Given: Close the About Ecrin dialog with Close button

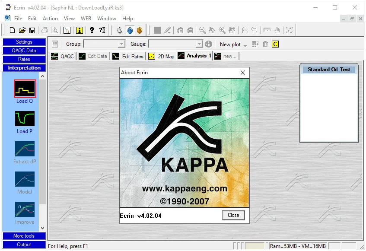Looking at the screenshot, I should 233,215.
